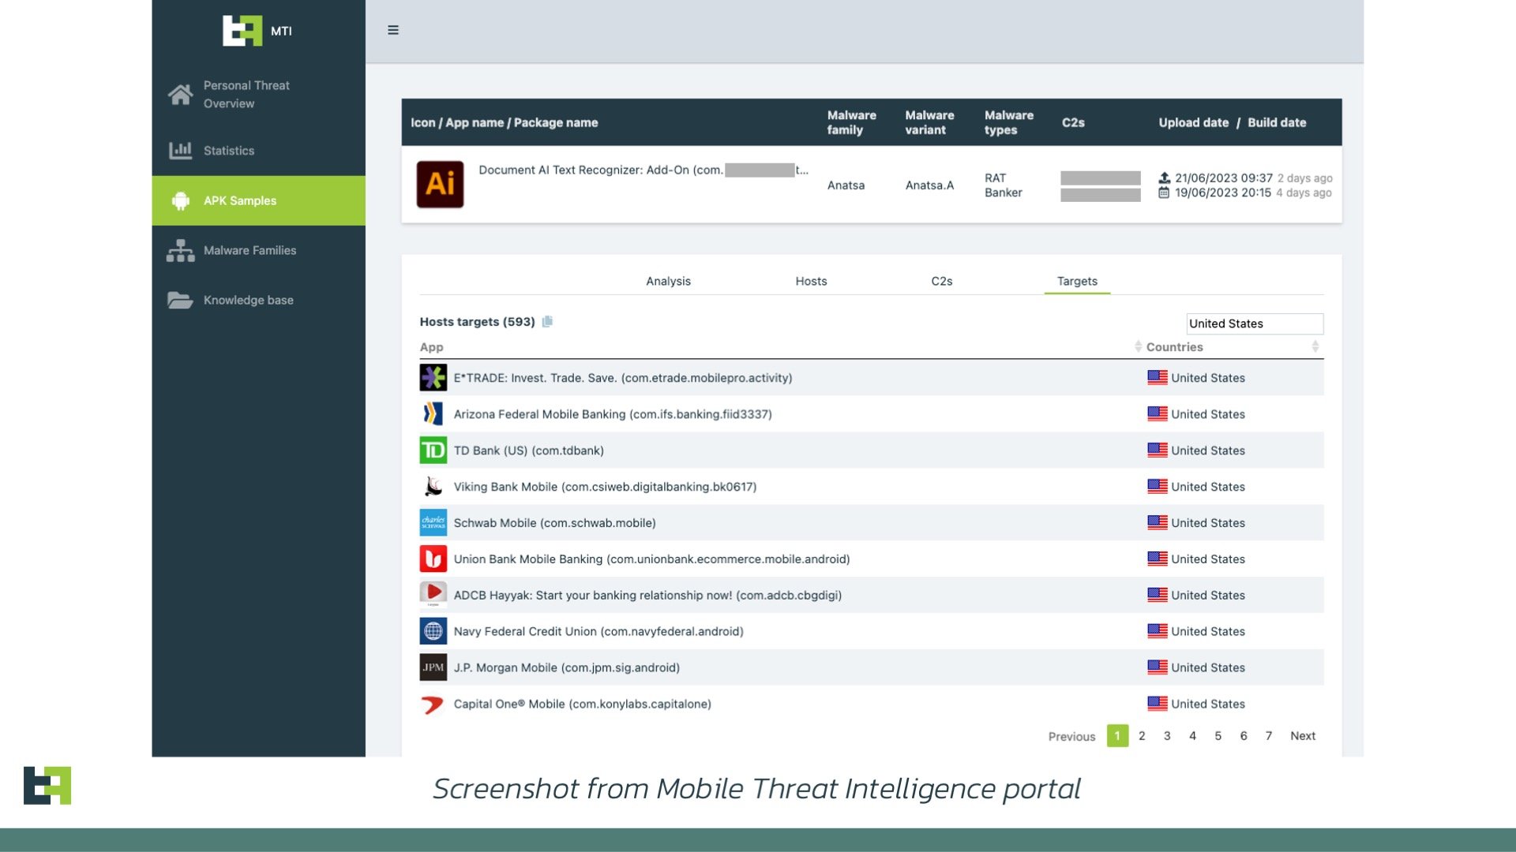
Task: Click Knowledge base folder icon
Action: (180, 300)
